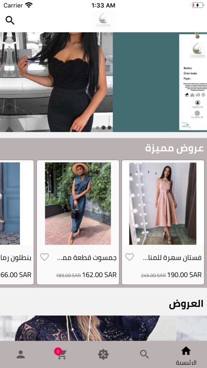207x368 pixels.
Task: Favorite the blue jumpsuit with the heart icon
Action: click(44, 257)
